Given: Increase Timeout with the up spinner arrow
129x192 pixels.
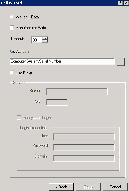Looking at the screenshot, I should (45, 38).
